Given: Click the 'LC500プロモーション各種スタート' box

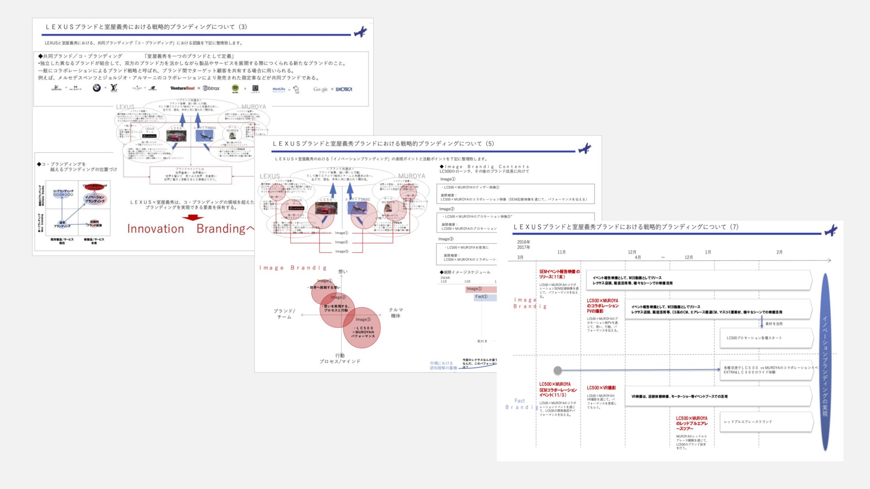Looking at the screenshot, I should tap(766, 338).
